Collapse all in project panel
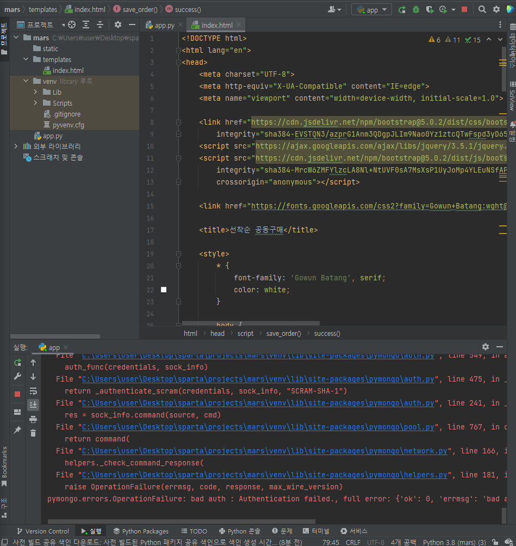The height and width of the screenshot is (546, 516). coord(100,24)
